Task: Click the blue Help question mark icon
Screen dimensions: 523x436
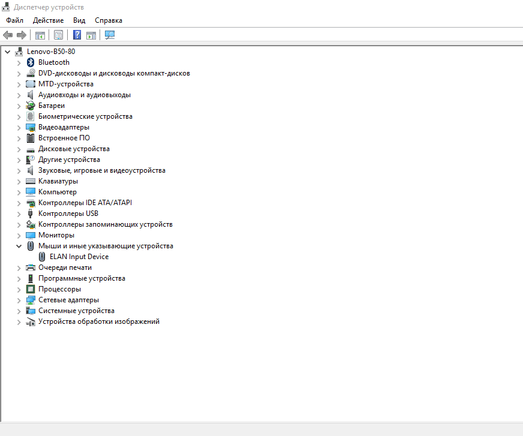Action: pos(77,35)
